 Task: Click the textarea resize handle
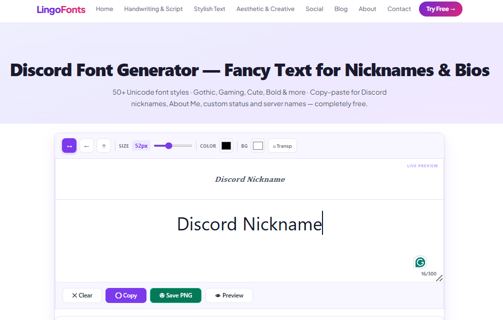(x=439, y=278)
